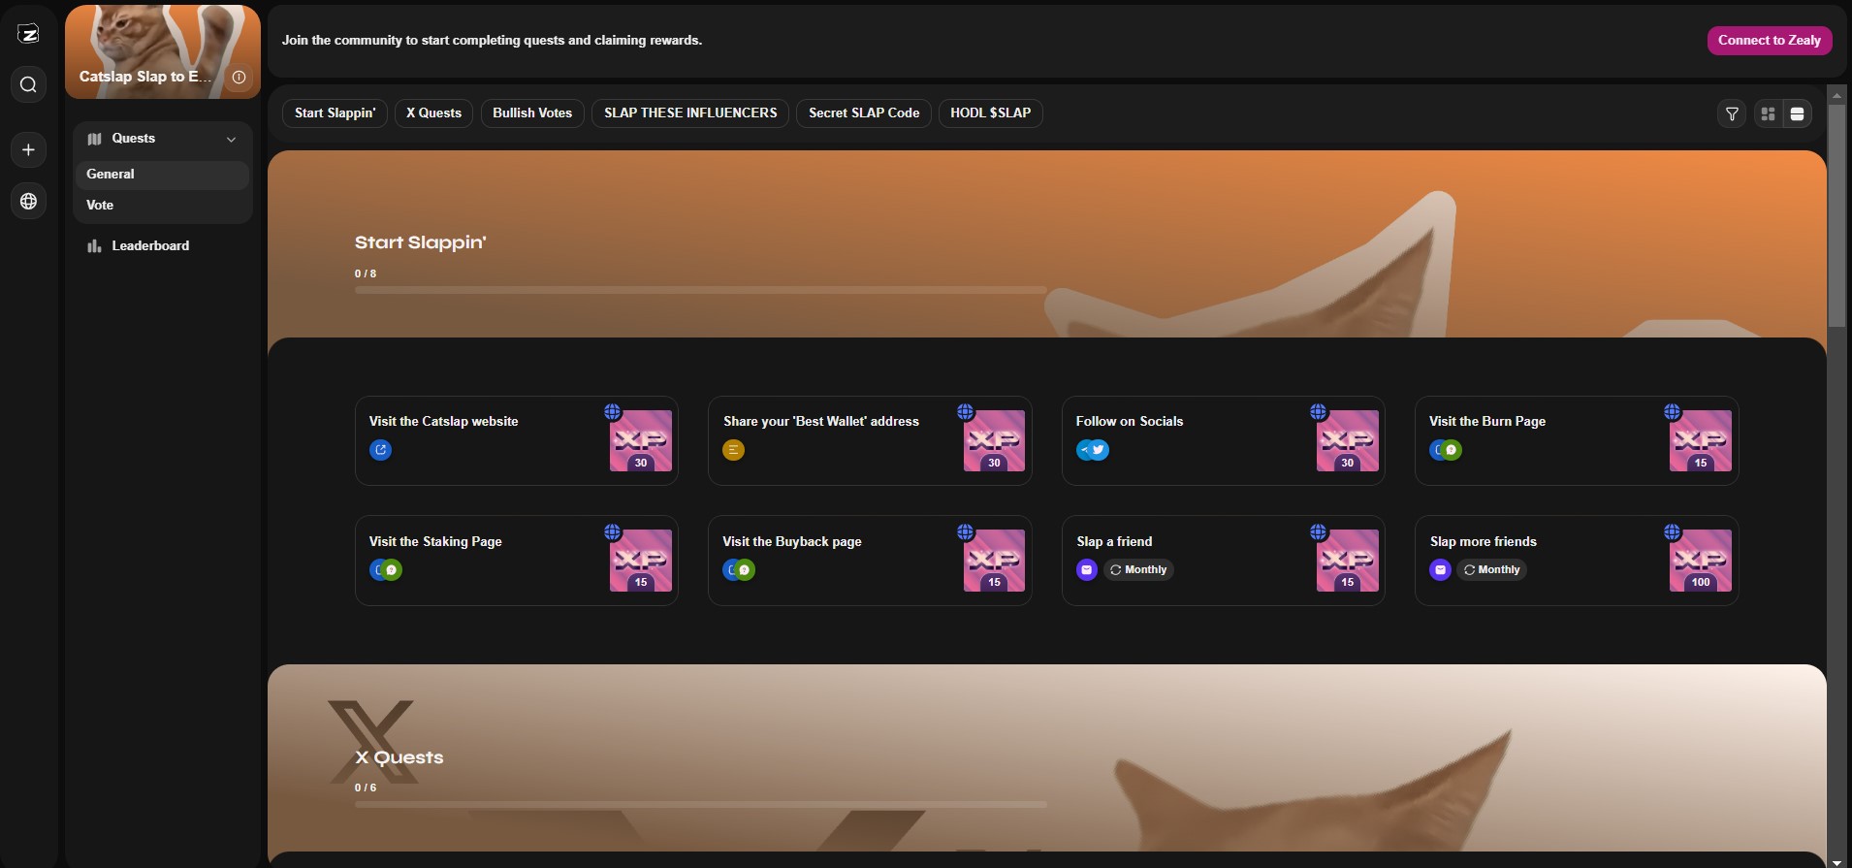Click Monthly badge on Slap more friends
1852x868 pixels.
pos(1491,570)
